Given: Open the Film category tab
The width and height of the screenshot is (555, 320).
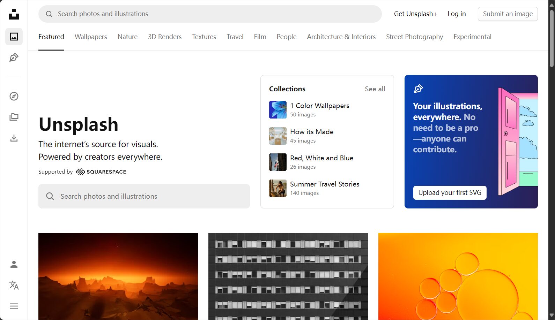Looking at the screenshot, I should pos(260,37).
